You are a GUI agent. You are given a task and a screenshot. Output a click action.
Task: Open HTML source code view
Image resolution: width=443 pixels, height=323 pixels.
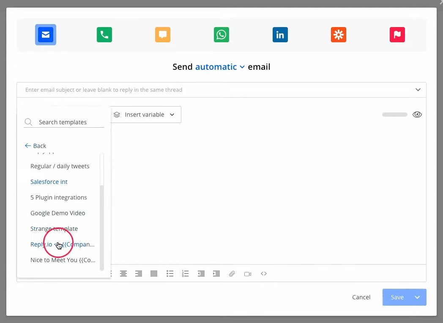click(x=264, y=274)
